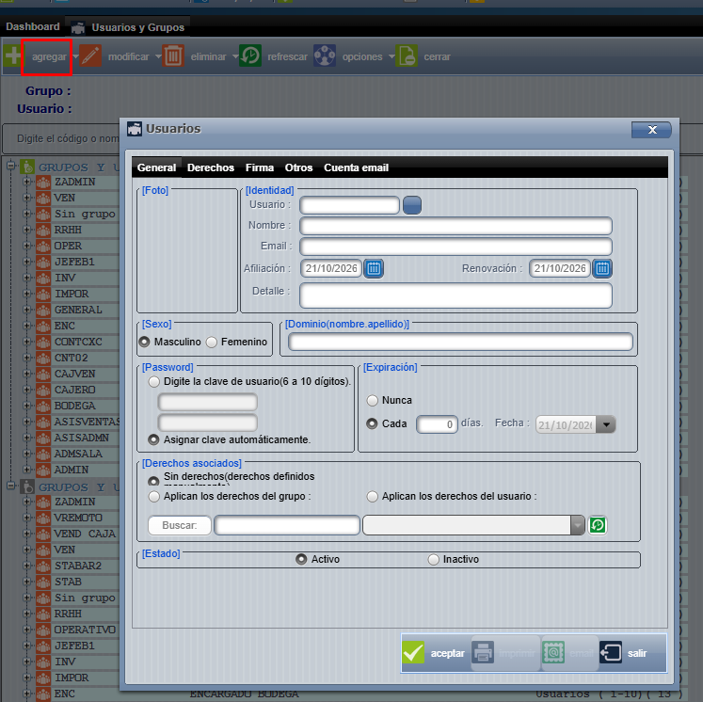Click the first GRUPOS Y root node icon
Screen dimensions: 703x702
tap(28, 167)
